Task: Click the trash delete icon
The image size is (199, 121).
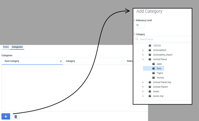Action: [x=16, y=116]
